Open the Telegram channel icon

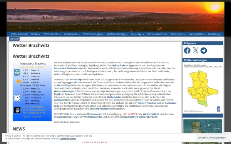click(x=204, y=51)
